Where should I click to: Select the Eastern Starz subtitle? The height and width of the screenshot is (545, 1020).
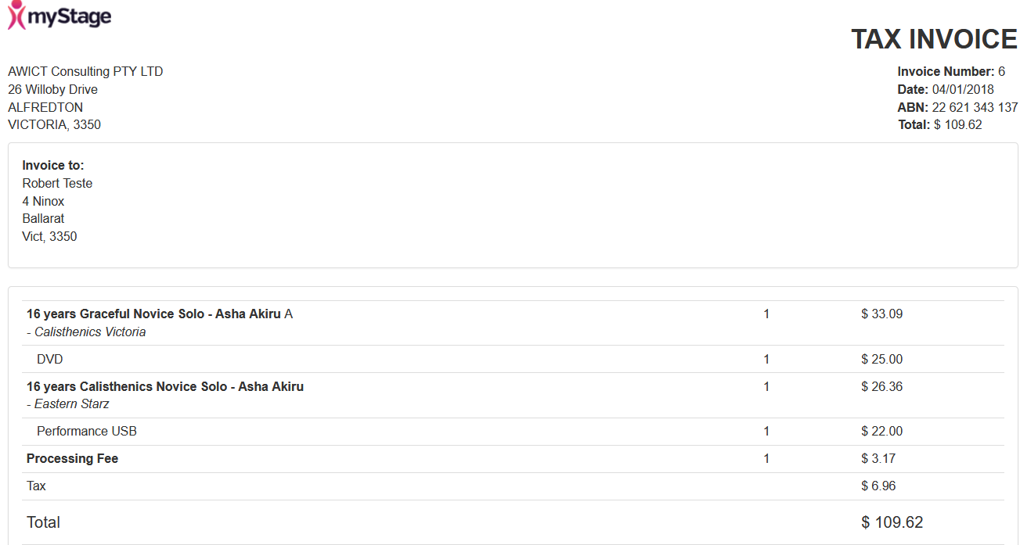(x=68, y=403)
